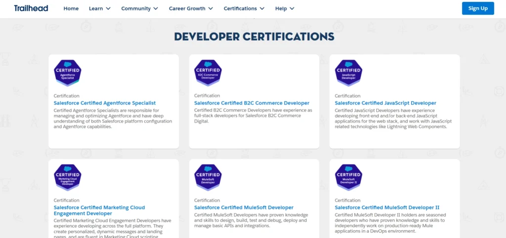Expand the Community chevron arrow
The image size is (506, 238).
pos(156,9)
